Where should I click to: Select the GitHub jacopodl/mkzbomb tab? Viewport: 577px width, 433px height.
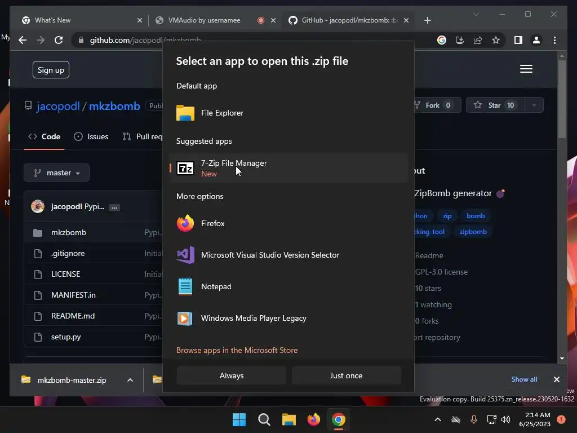coord(349,20)
